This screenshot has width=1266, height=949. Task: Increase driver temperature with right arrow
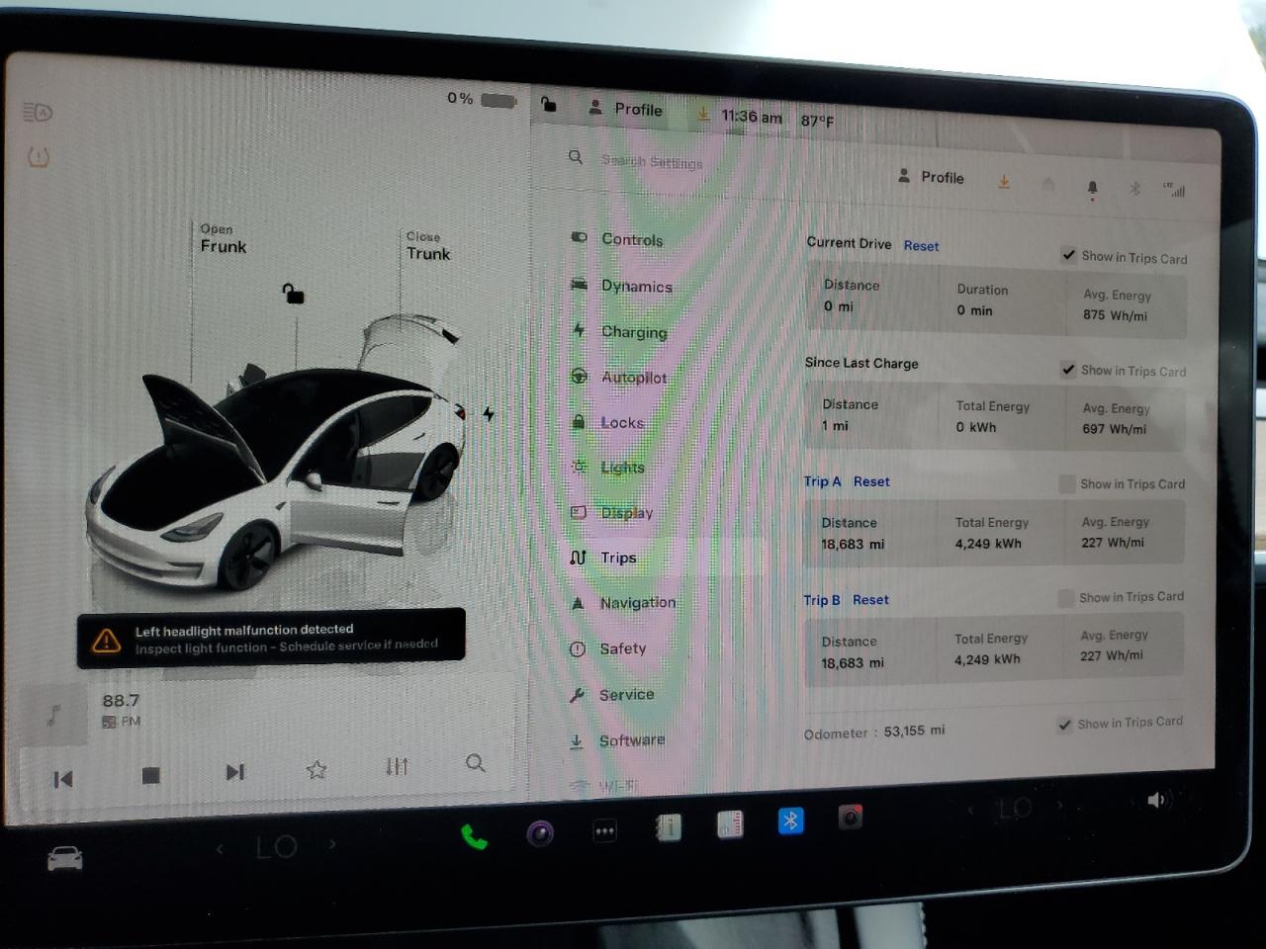[332, 844]
